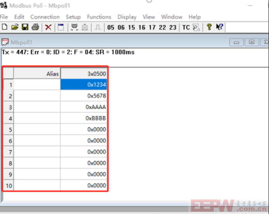This screenshot has width=269, height=214.
Task: Select the cell with value 0x5678
Action: [x=84, y=96]
